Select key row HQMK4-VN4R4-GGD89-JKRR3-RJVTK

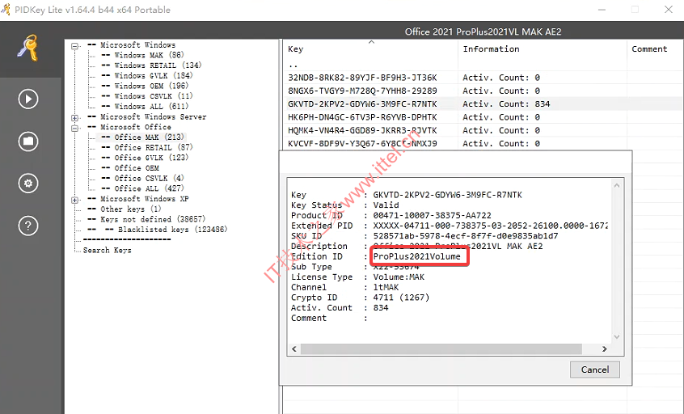tap(362, 130)
